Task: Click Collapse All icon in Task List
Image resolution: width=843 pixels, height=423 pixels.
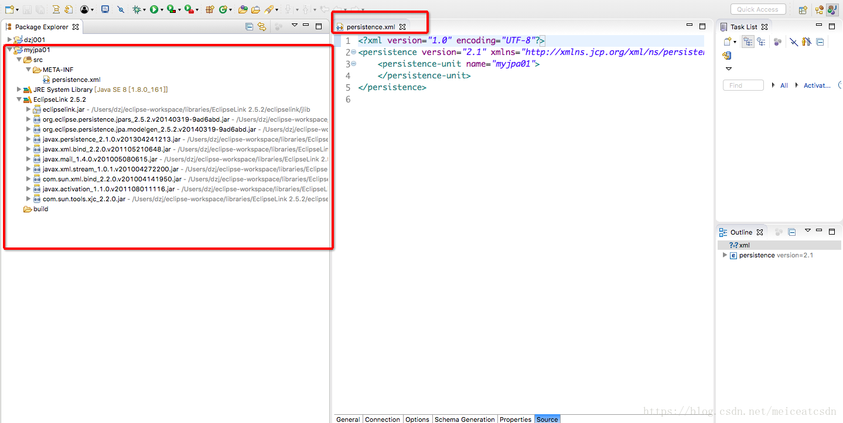Action: pyautogui.click(x=820, y=42)
